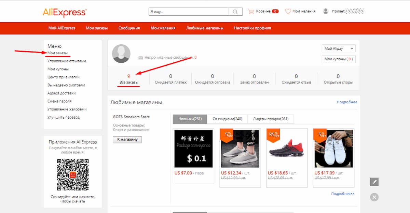Open Вы недавно смотрели in sidebar
The image size is (410, 213).
pos(66,85)
